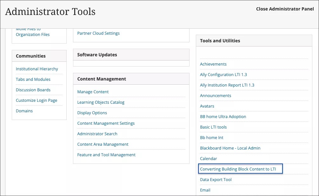Open Announcements administration
319x196 pixels.
[x=216, y=95]
